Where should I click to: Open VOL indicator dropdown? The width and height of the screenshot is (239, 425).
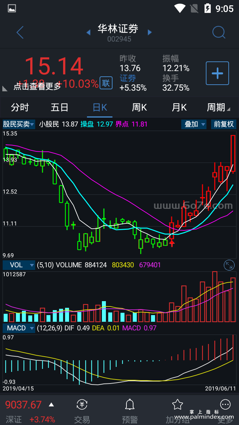pyautogui.click(x=19, y=265)
